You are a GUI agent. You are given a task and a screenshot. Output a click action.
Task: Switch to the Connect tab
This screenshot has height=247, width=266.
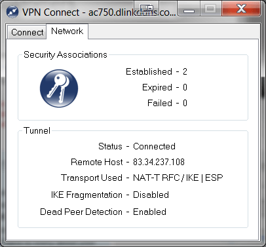point(27,32)
